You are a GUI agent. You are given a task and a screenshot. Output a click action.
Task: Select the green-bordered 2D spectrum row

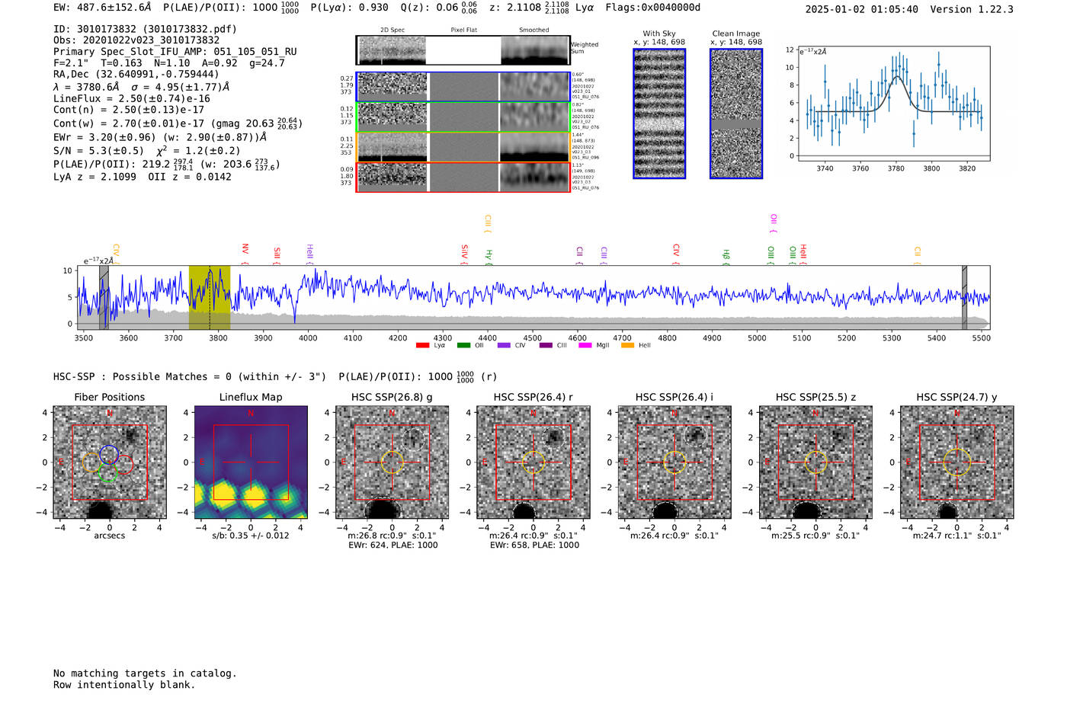click(x=463, y=117)
